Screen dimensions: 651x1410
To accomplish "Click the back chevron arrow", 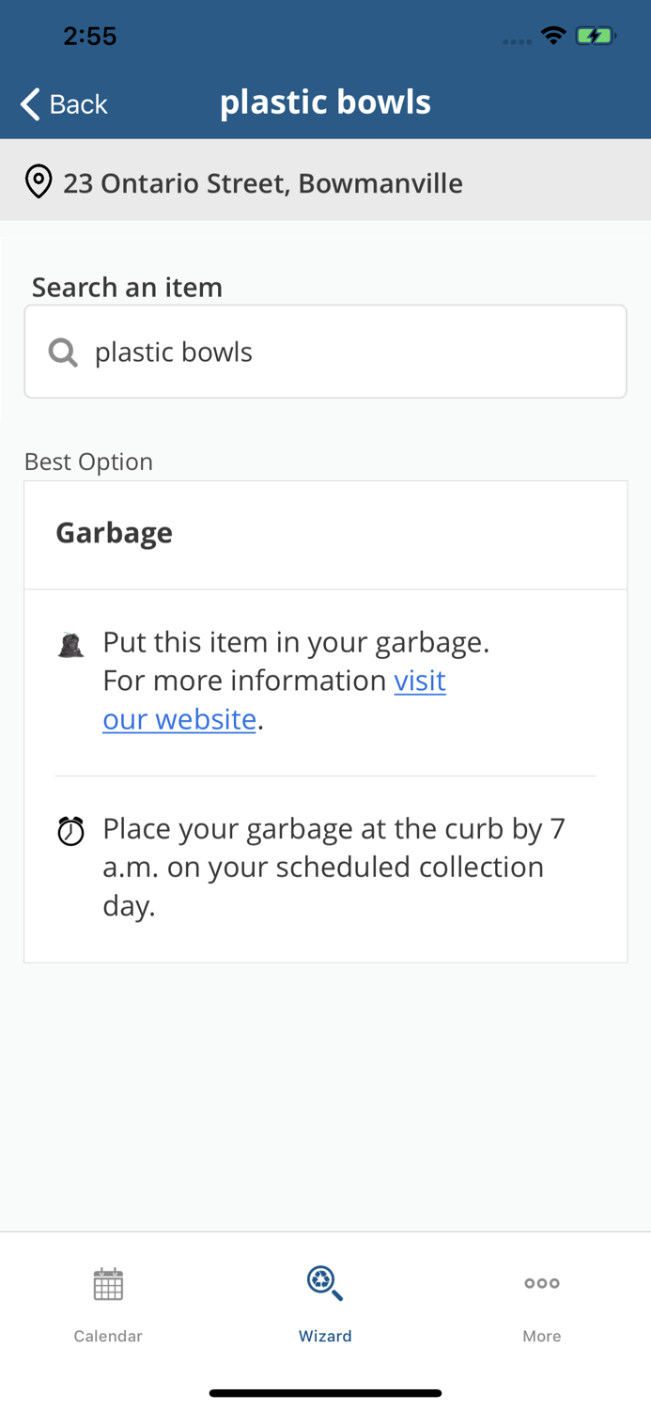I will click(28, 103).
